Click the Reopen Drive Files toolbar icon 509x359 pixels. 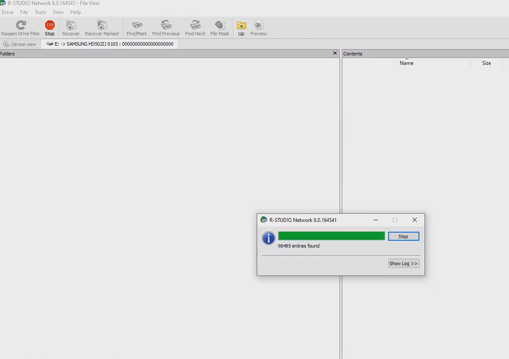[x=20, y=25]
